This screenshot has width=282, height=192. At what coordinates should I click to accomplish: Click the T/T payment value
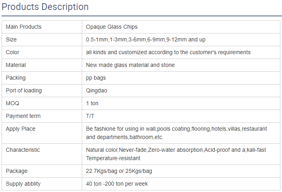[x=90, y=116]
